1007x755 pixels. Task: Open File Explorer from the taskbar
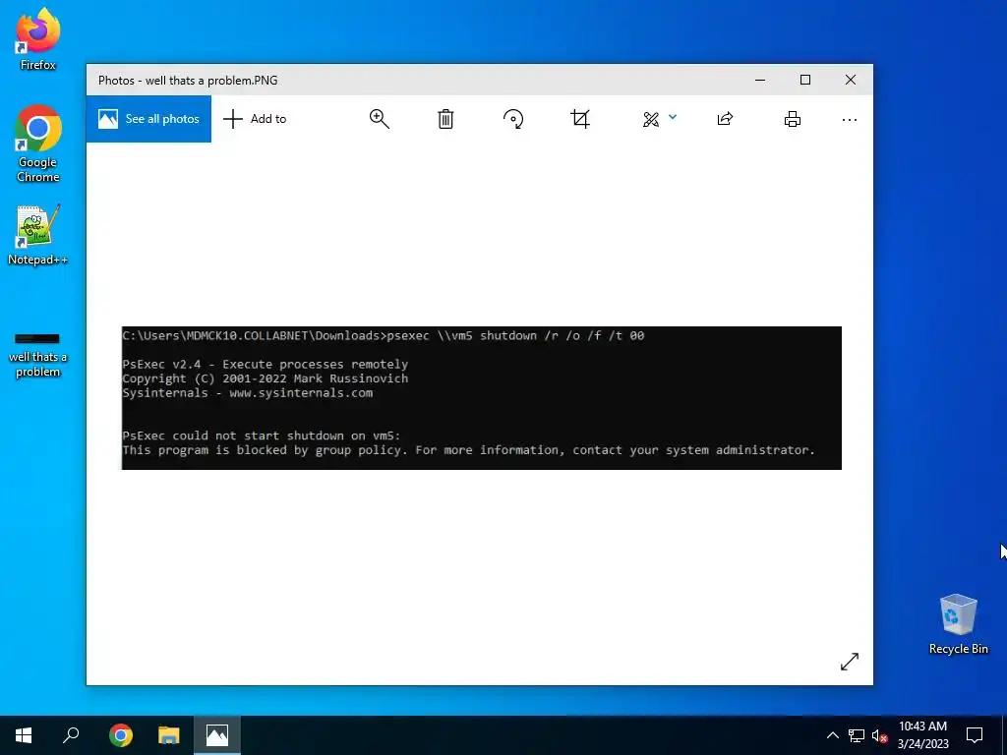click(x=169, y=735)
